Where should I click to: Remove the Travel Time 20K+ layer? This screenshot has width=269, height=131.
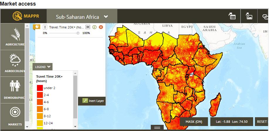[101, 27]
